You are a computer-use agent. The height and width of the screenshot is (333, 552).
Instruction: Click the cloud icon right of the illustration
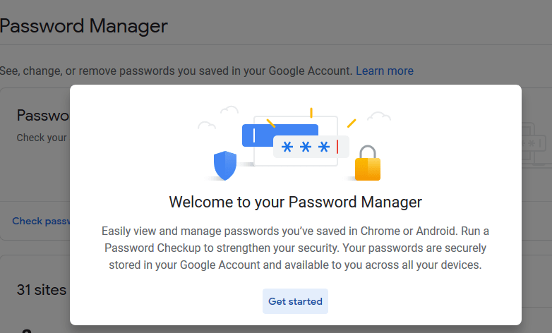(x=379, y=116)
